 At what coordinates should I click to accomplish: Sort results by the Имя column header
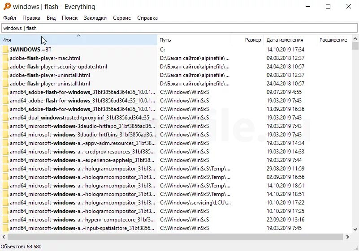pyautogui.click(x=79, y=40)
